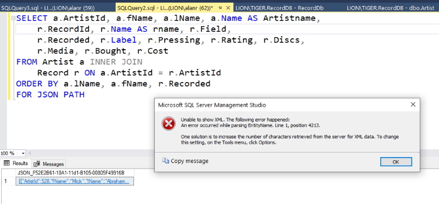This screenshot has height=204, width=439.
Task: Open the LION\TIGER.RecordDB - RecordDb tab
Action: click(279, 8)
